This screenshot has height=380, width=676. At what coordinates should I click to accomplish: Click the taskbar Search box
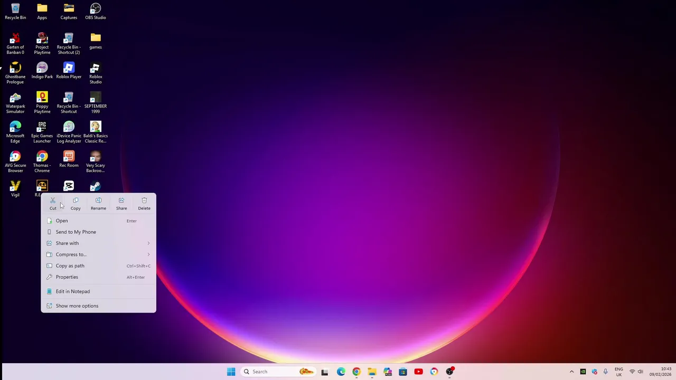point(278,372)
